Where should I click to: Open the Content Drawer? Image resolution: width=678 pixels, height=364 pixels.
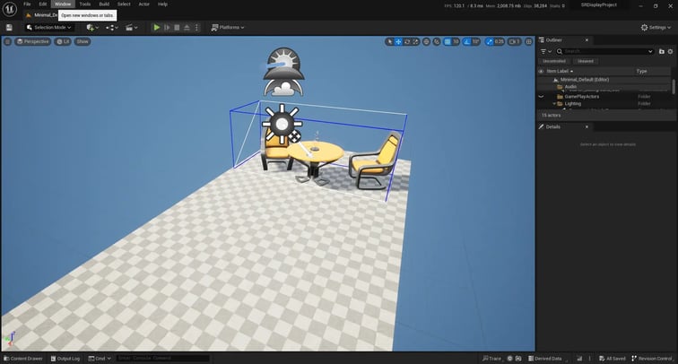point(23,359)
